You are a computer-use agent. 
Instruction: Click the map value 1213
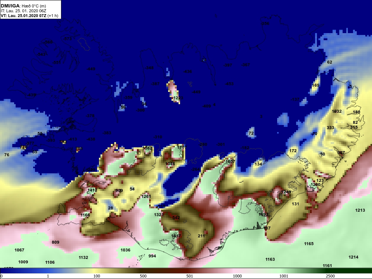pyautogui.click(x=360, y=210)
